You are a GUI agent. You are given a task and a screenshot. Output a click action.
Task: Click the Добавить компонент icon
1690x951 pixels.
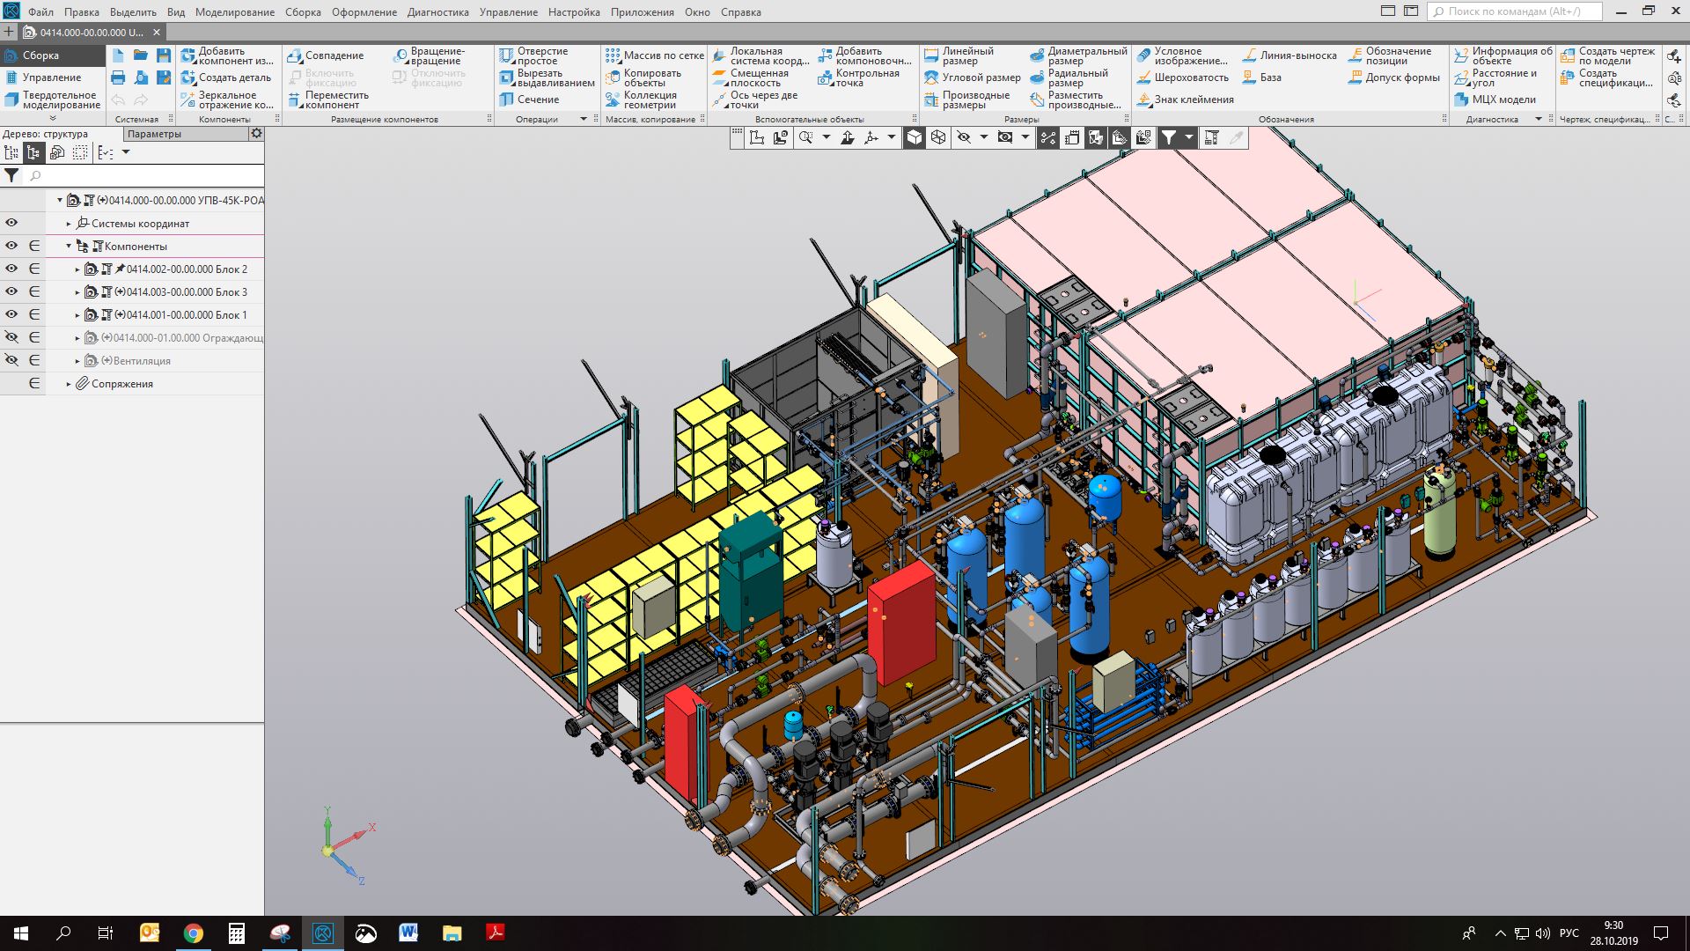pyautogui.click(x=187, y=55)
